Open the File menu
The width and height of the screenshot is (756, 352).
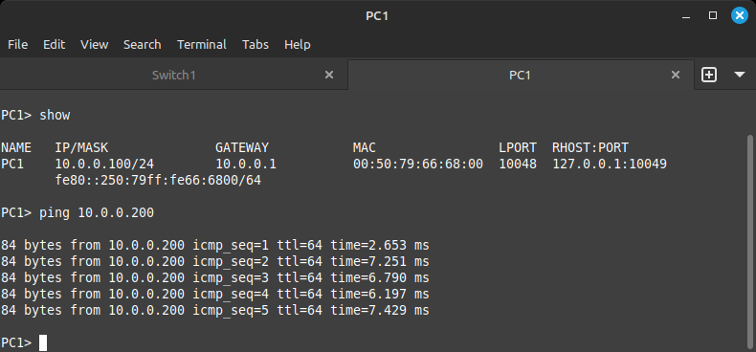coord(18,44)
